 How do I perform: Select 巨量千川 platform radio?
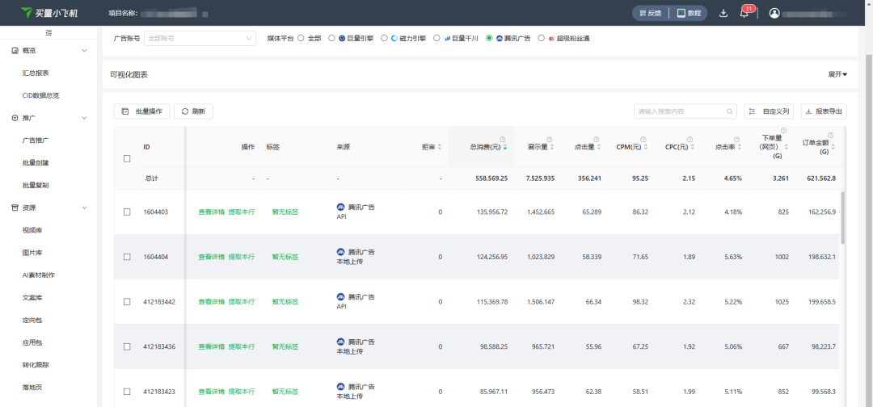[437, 39]
